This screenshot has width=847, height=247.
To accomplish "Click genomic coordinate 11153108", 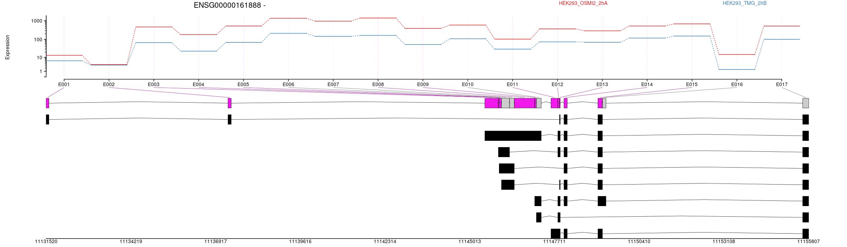I will [x=724, y=242].
